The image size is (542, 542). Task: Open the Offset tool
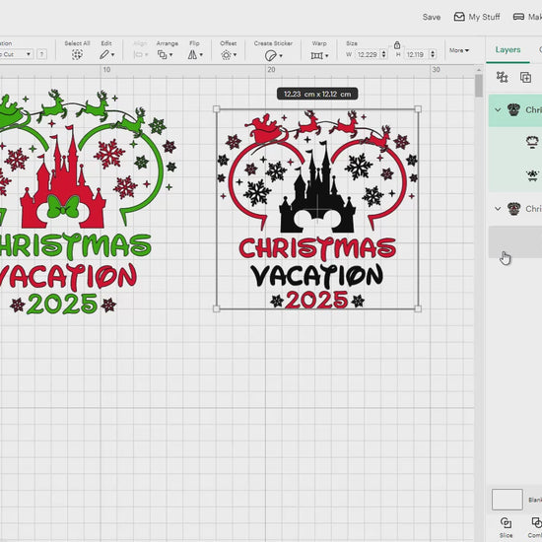(x=229, y=55)
